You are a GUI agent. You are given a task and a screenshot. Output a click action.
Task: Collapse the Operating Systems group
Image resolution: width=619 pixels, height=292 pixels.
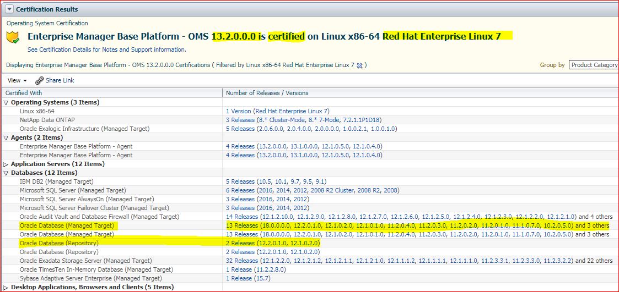click(7, 102)
